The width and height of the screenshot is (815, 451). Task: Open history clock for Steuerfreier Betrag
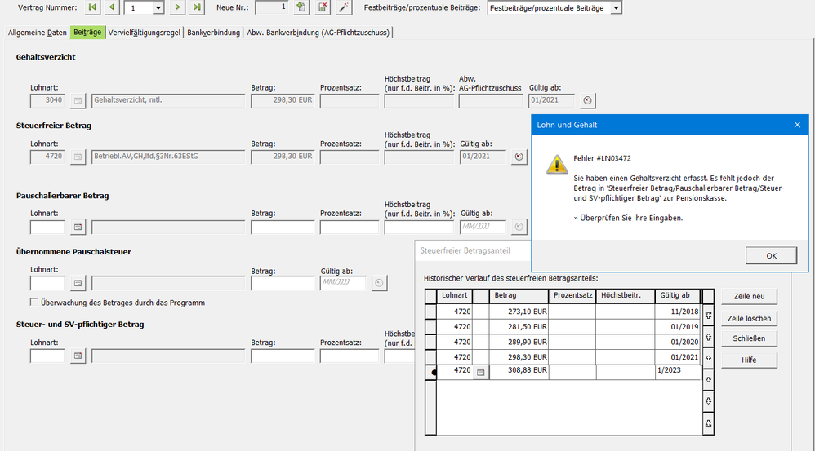[519, 157]
